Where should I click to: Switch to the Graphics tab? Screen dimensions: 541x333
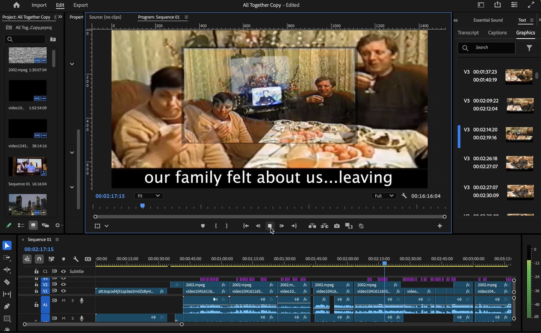pyautogui.click(x=525, y=33)
